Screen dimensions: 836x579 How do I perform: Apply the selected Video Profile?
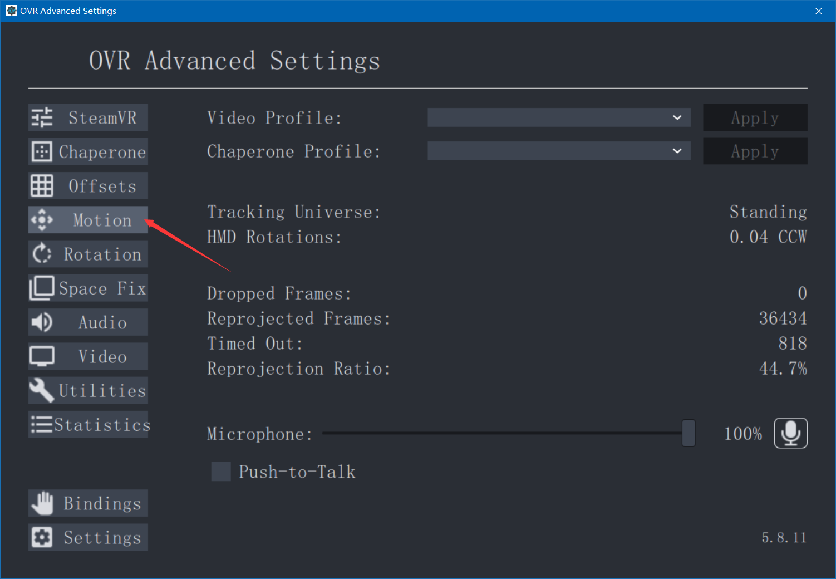click(x=755, y=117)
